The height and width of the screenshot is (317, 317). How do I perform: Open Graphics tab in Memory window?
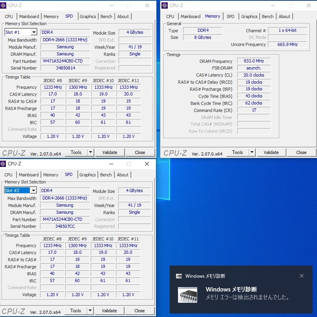point(249,16)
